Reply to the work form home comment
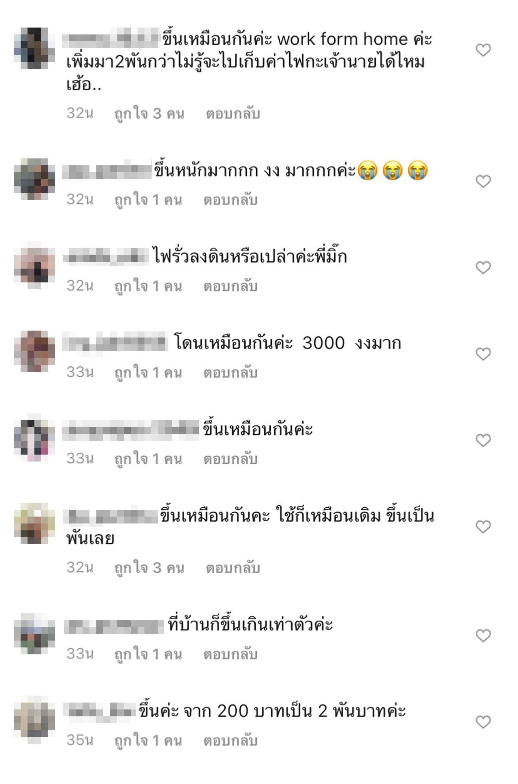The width and height of the screenshot is (518, 784). [x=233, y=114]
